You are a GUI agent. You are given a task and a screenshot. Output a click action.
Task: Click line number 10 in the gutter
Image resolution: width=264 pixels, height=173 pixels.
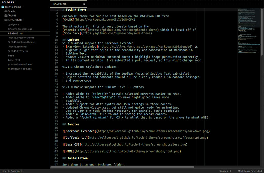[x=56, y=40]
